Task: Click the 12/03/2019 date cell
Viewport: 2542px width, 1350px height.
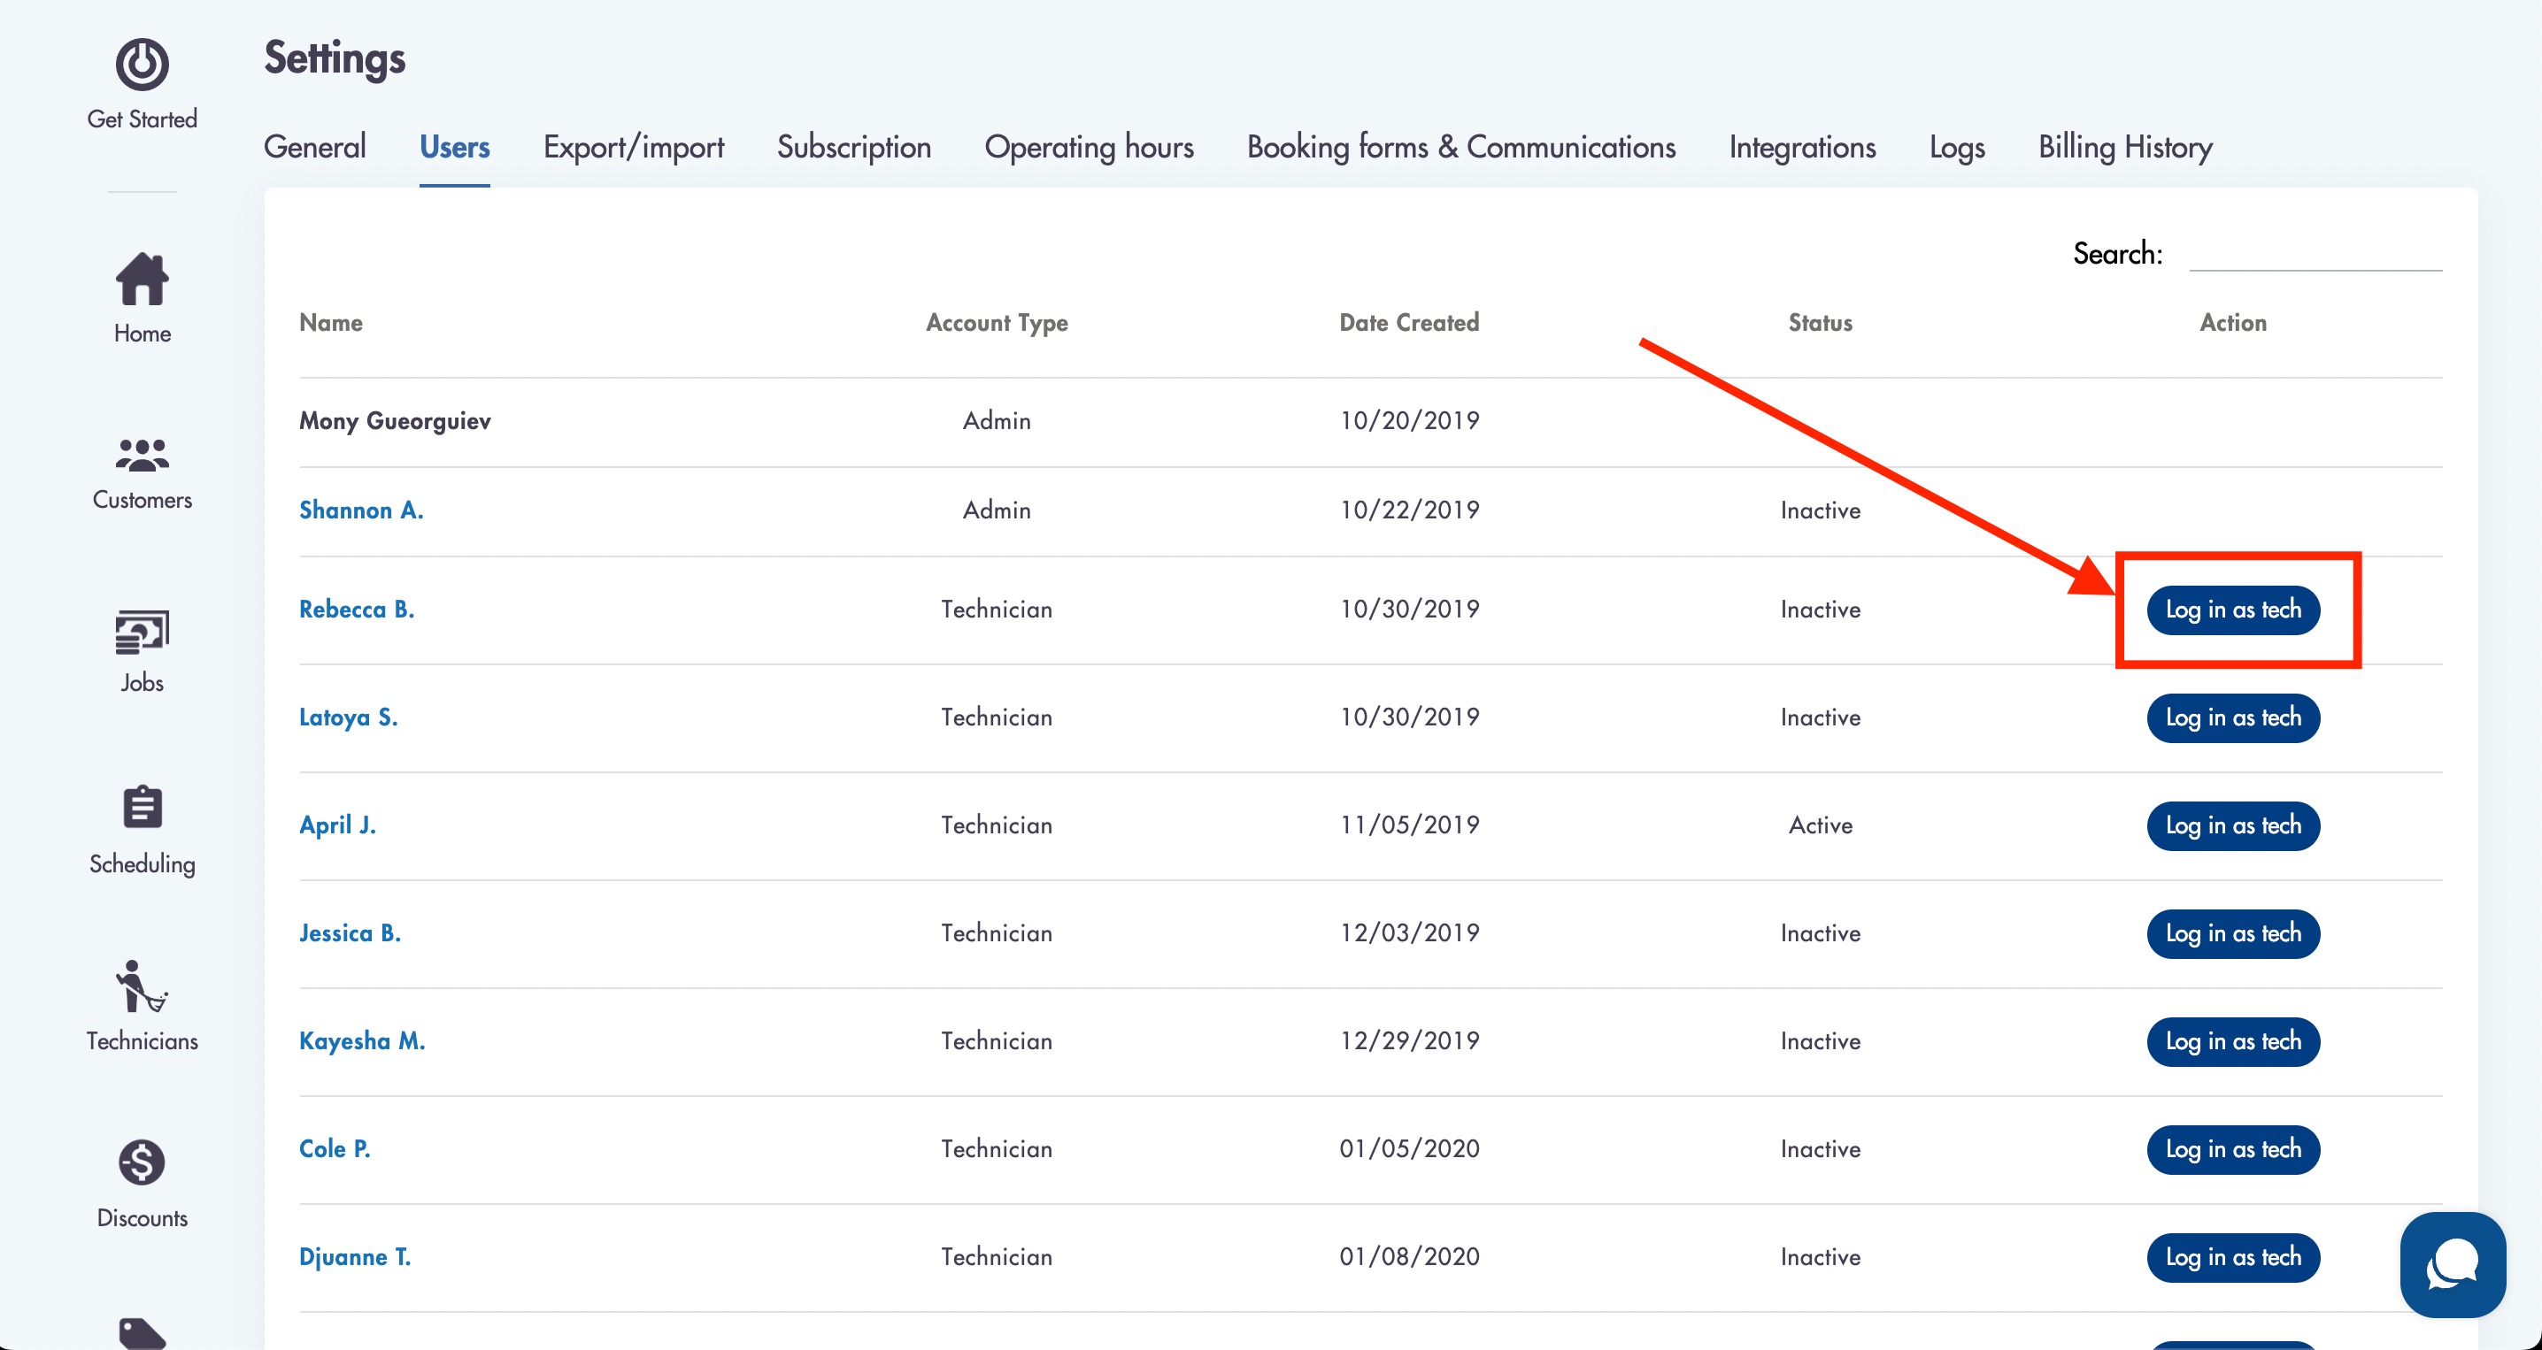Action: coord(1409,932)
